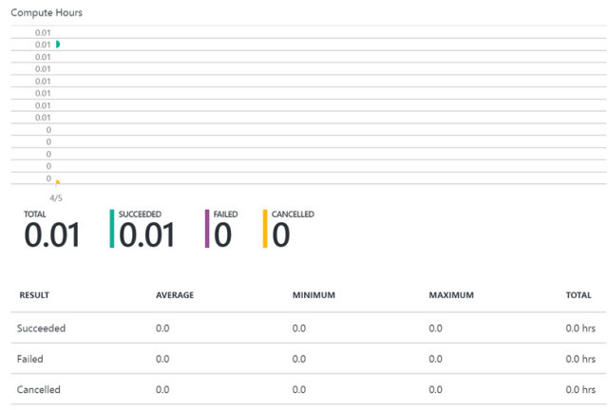Click the TOTAL summary label above 0.01
The width and height of the screenshot is (608, 410).
pos(35,214)
